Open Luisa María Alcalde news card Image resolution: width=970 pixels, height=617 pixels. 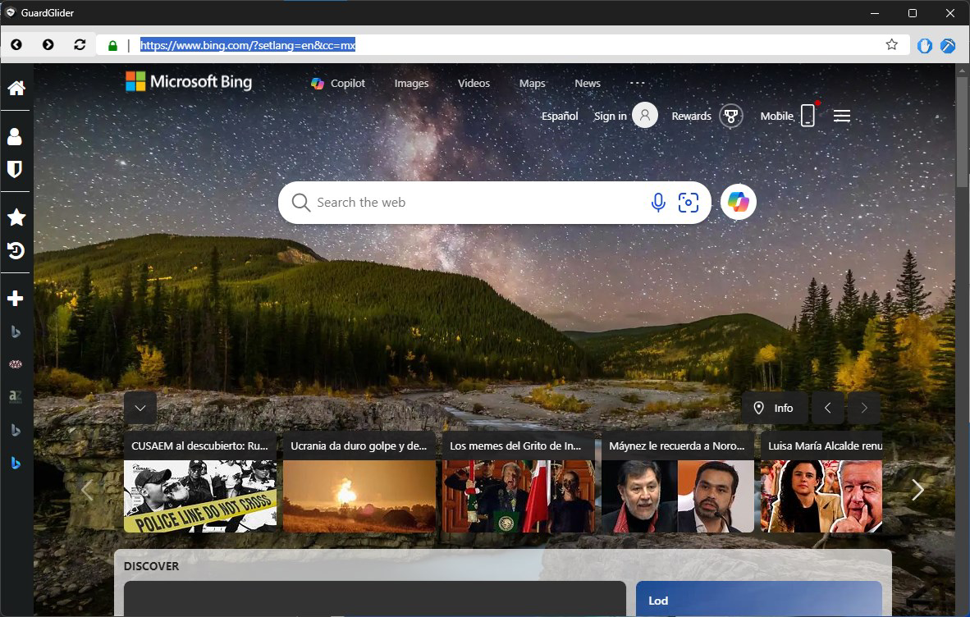tap(821, 482)
